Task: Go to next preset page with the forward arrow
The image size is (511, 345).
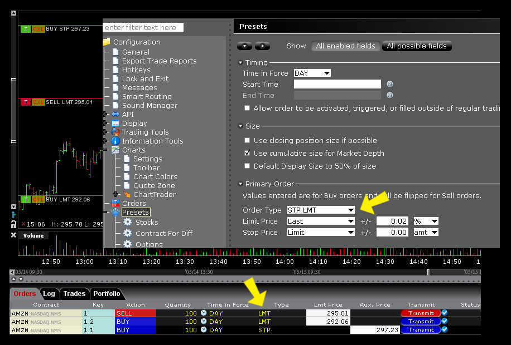Action: point(262,46)
